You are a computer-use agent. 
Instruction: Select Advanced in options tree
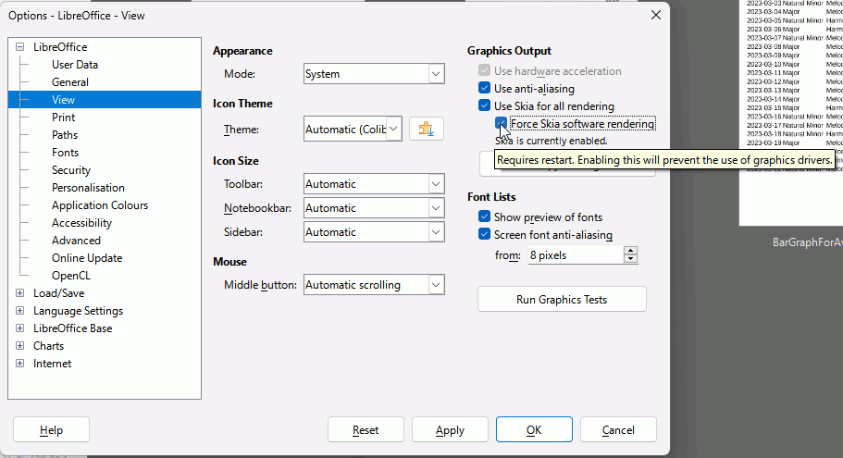77,241
